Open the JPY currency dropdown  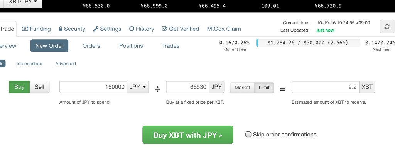point(138,87)
